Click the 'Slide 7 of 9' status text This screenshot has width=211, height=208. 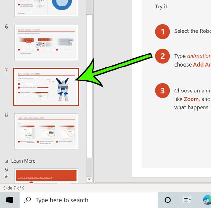(x=14, y=188)
